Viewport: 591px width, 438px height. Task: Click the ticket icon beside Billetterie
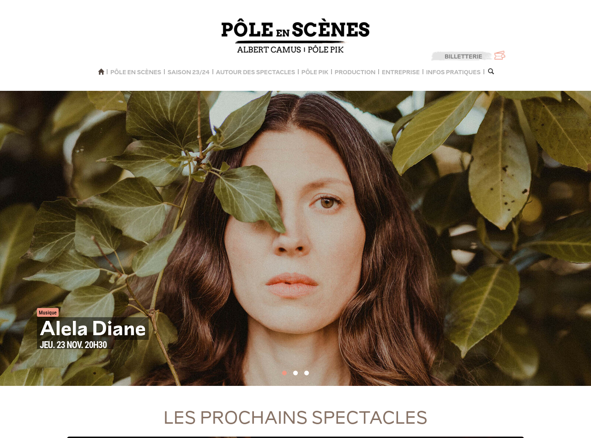coord(500,55)
